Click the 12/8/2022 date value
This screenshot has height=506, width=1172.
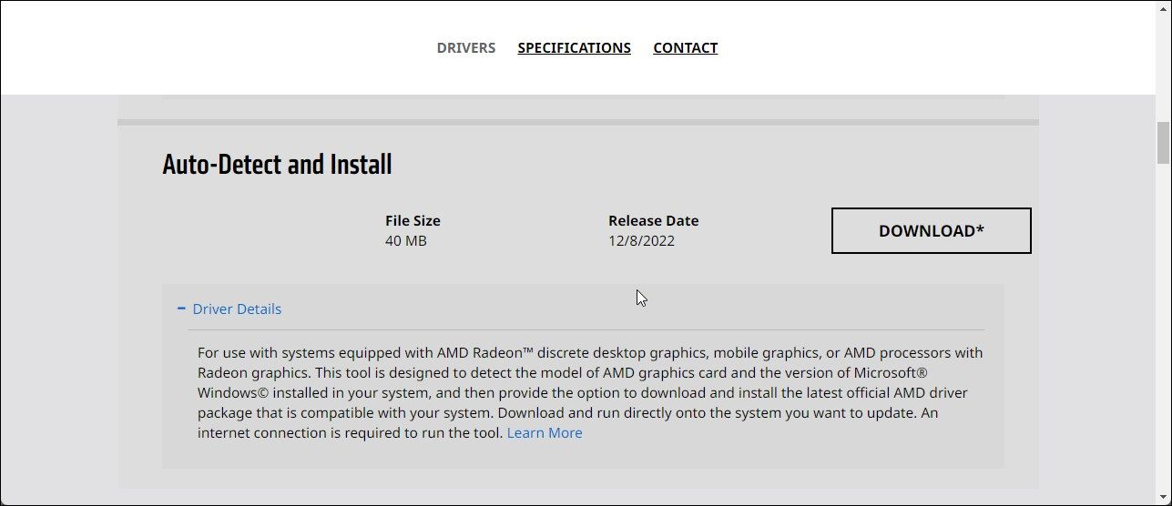(642, 241)
